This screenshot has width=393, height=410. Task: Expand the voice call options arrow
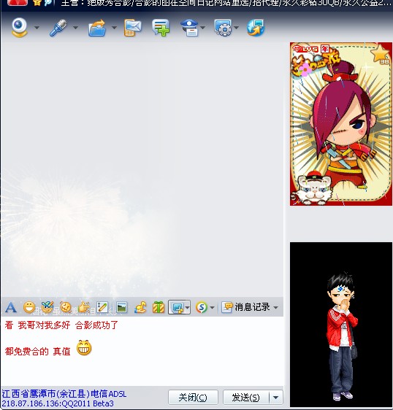[75, 28]
